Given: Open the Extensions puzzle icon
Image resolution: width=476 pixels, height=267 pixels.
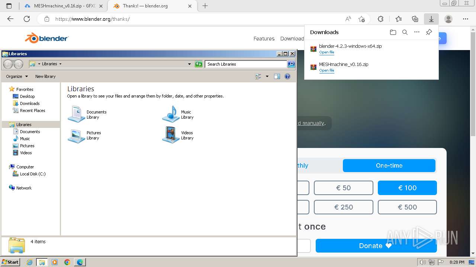Looking at the screenshot, I should click(380, 19).
